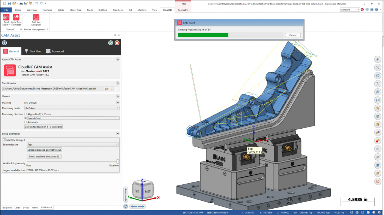The width and height of the screenshot is (384, 215).
Task: Click Select machine directions (0)
Action: pos(44,156)
